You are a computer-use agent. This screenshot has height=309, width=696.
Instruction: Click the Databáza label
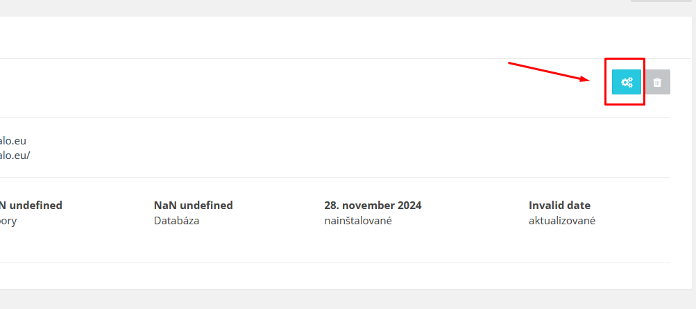(x=176, y=221)
